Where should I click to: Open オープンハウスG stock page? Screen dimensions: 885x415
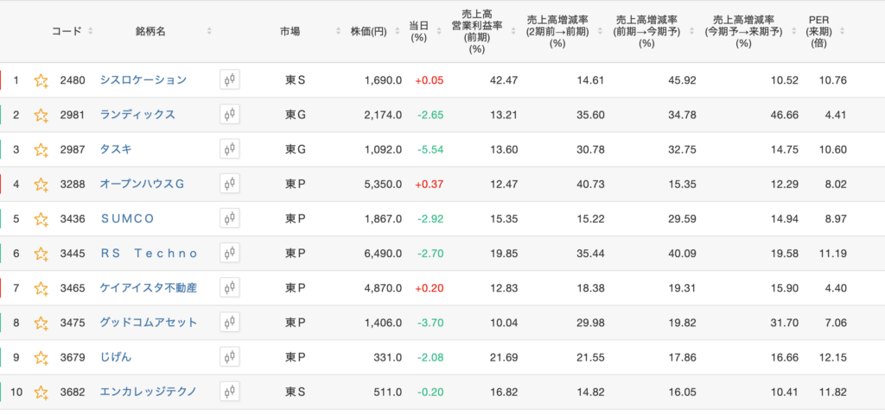(143, 184)
